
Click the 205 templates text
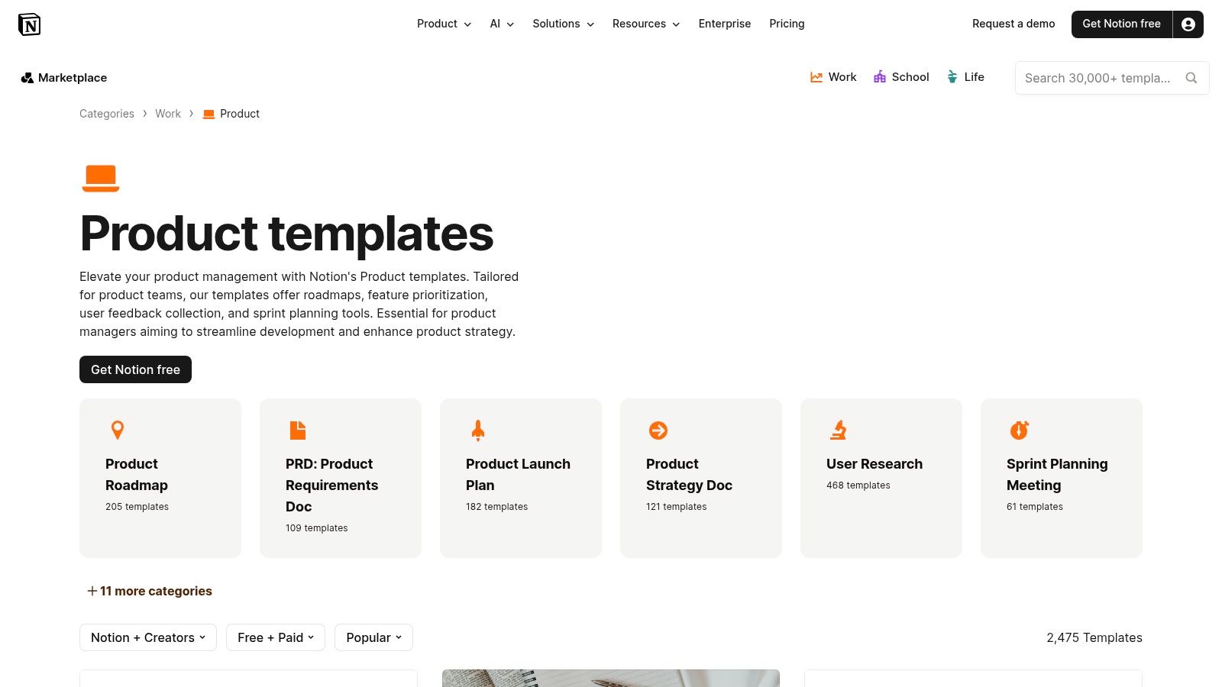(x=137, y=507)
